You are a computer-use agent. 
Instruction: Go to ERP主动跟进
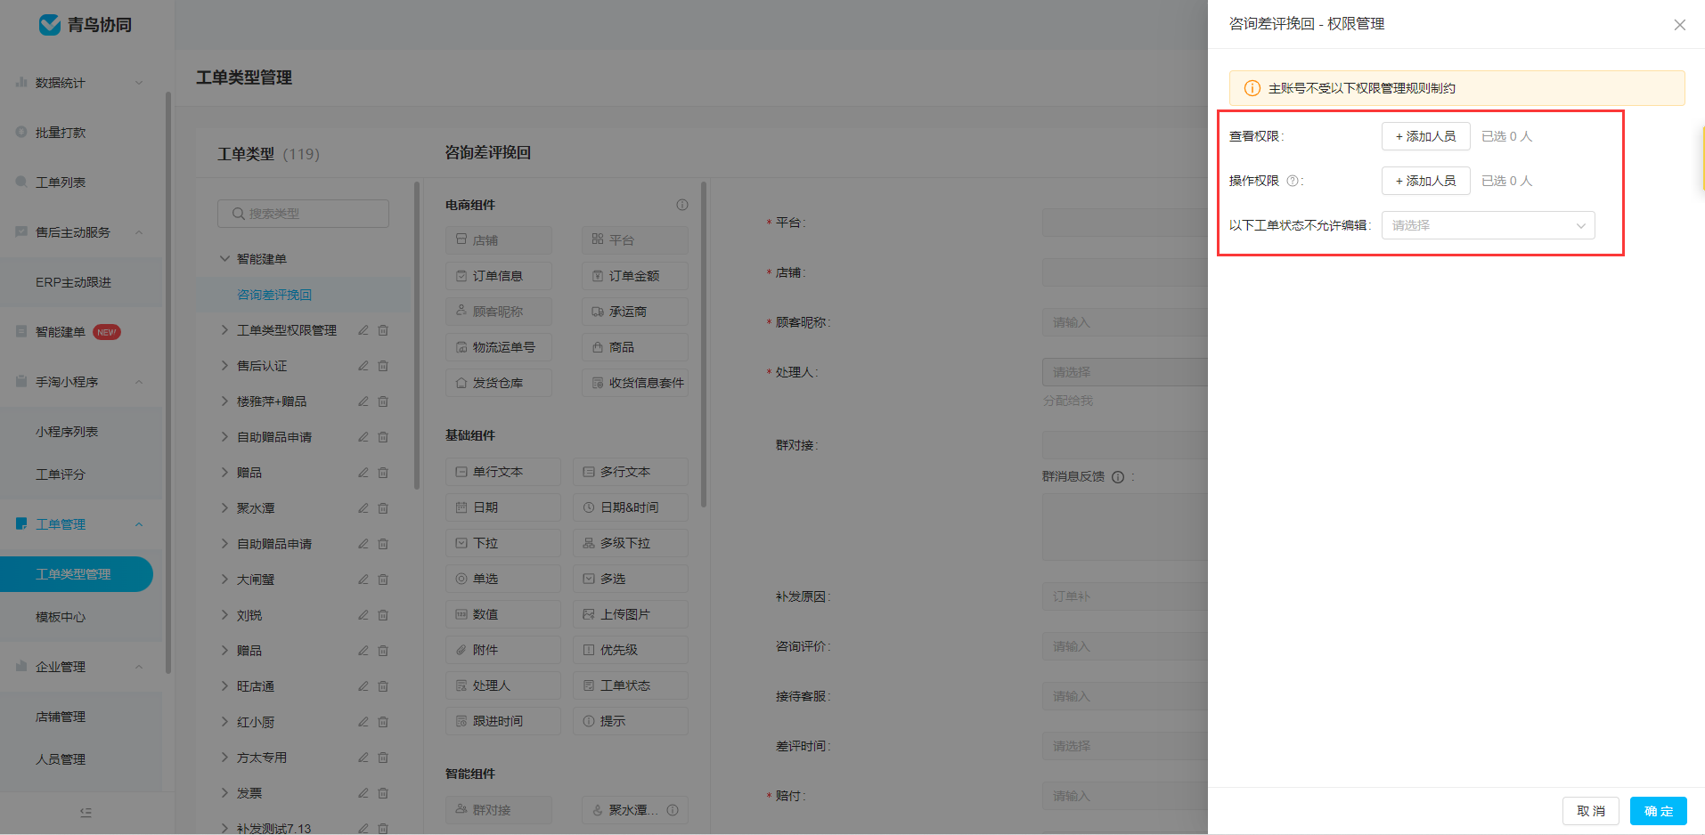pyautogui.click(x=73, y=282)
